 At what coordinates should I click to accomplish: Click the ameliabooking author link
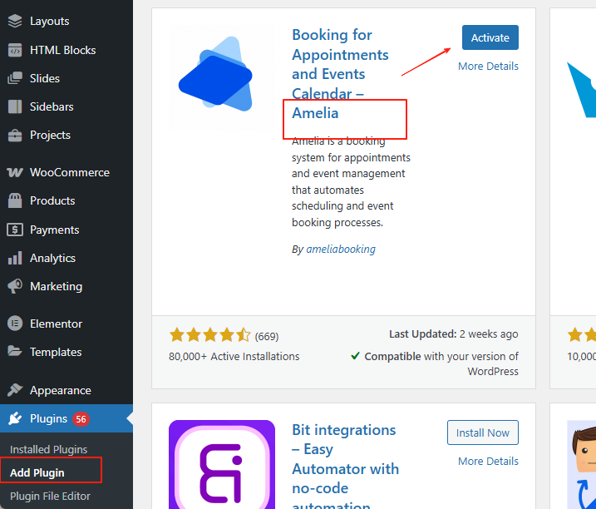340,249
